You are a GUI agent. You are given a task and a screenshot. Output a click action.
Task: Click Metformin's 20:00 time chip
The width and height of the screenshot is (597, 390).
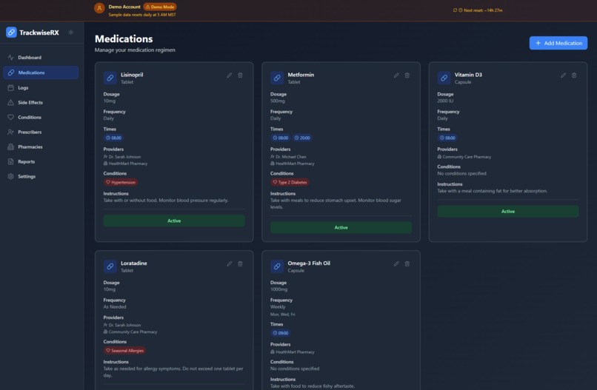tap(302, 138)
